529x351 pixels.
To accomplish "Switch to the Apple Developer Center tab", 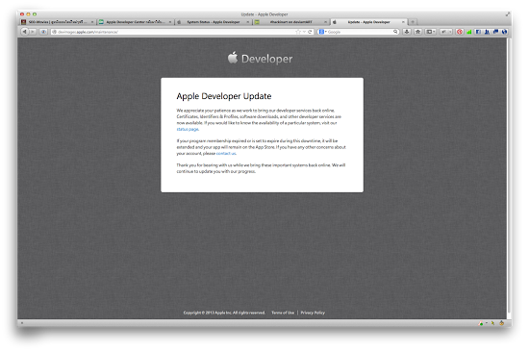I will coord(135,22).
